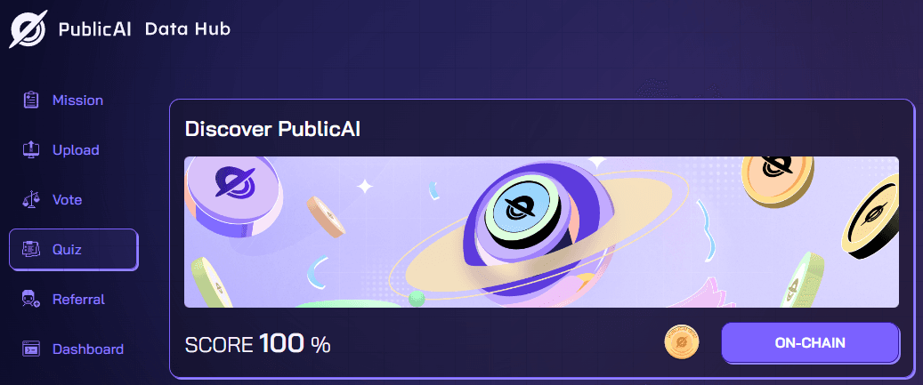Open the Dashboard label in sidebar
The height and width of the screenshot is (385, 923).
tap(88, 349)
